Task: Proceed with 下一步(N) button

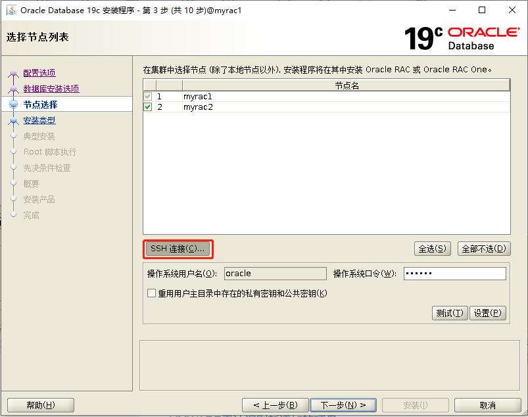Action: 343,405
